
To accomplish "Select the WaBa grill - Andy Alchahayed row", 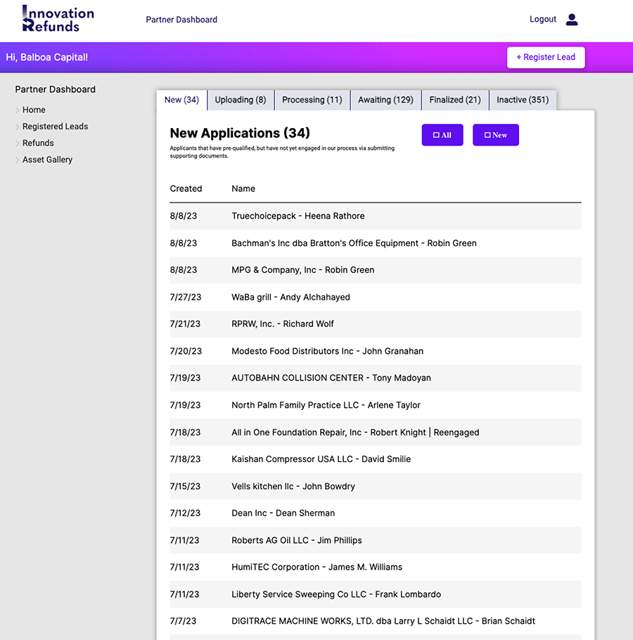I will pos(290,297).
